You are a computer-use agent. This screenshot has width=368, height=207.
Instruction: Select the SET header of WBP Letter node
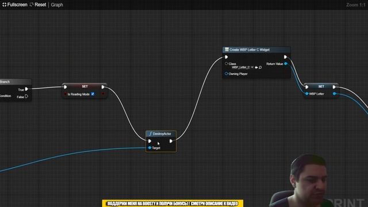click(321, 86)
